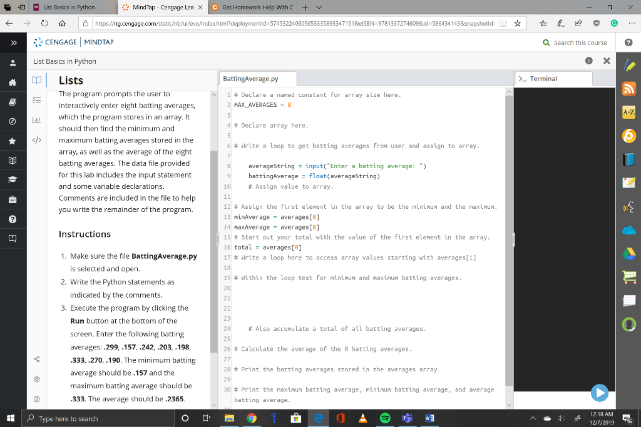The image size is (641, 427).
Task: Click the share icon near the bottom left
Action: point(36,359)
